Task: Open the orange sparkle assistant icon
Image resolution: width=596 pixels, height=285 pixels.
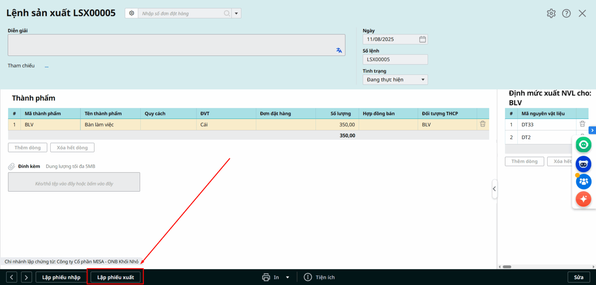Action: (583, 199)
